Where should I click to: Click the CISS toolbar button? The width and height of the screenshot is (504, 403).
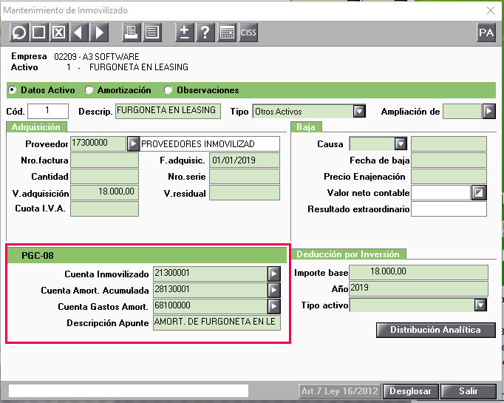point(248,33)
